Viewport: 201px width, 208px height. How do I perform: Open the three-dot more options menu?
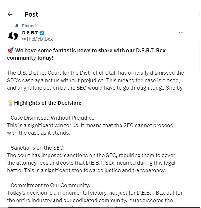point(181,33)
